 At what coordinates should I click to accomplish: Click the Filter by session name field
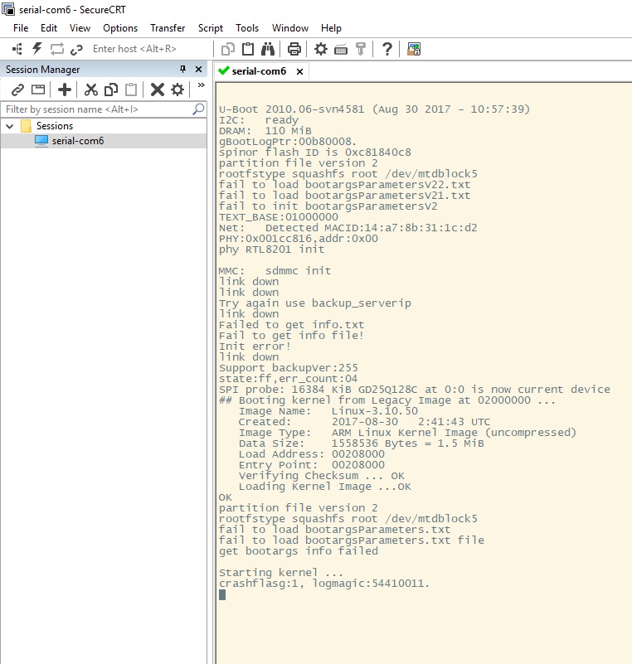pyautogui.click(x=95, y=109)
